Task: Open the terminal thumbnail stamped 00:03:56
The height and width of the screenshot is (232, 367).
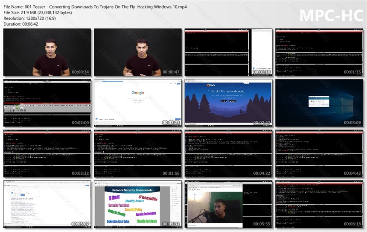Action: pos(138,154)
